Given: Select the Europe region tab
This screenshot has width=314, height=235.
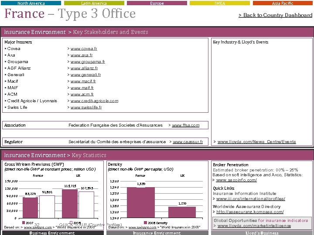Looking at the screenshot, I should (157, 3).
